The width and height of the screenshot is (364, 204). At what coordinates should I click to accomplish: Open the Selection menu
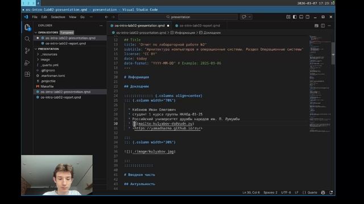coord(58,17)
